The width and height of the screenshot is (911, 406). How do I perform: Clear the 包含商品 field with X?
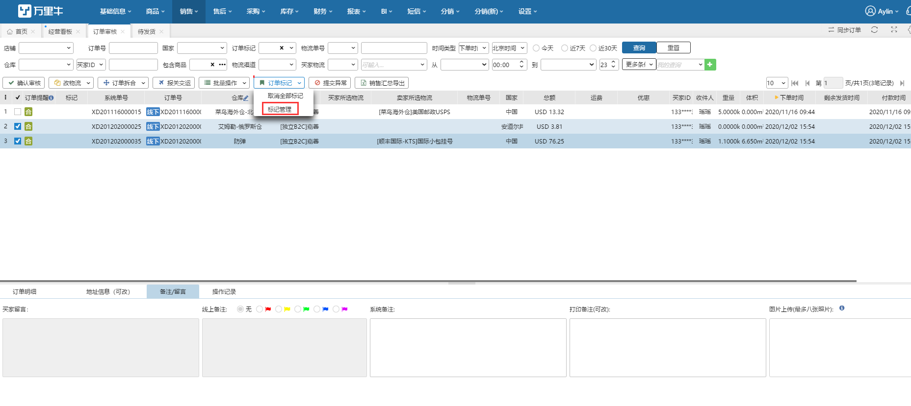[x=212, y=65]
